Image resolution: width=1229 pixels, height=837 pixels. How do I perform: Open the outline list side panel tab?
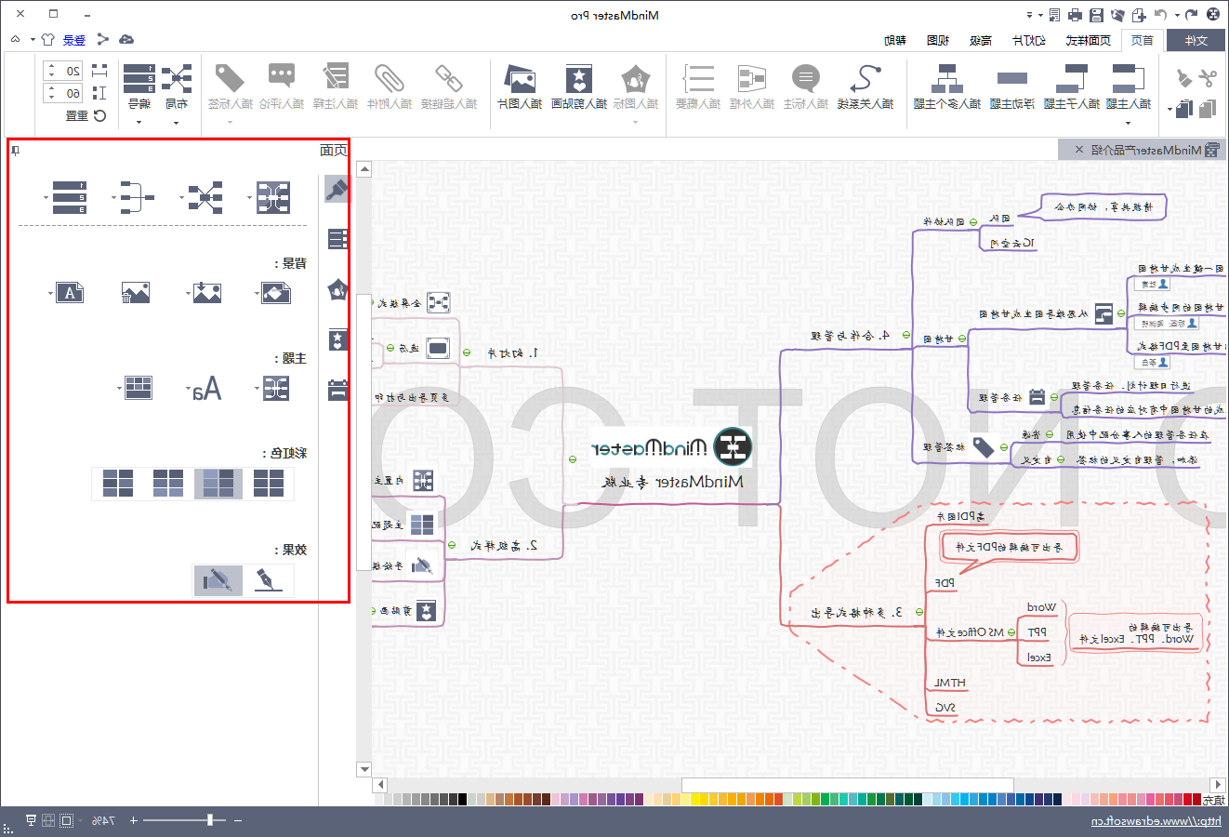tap(337, 239)
